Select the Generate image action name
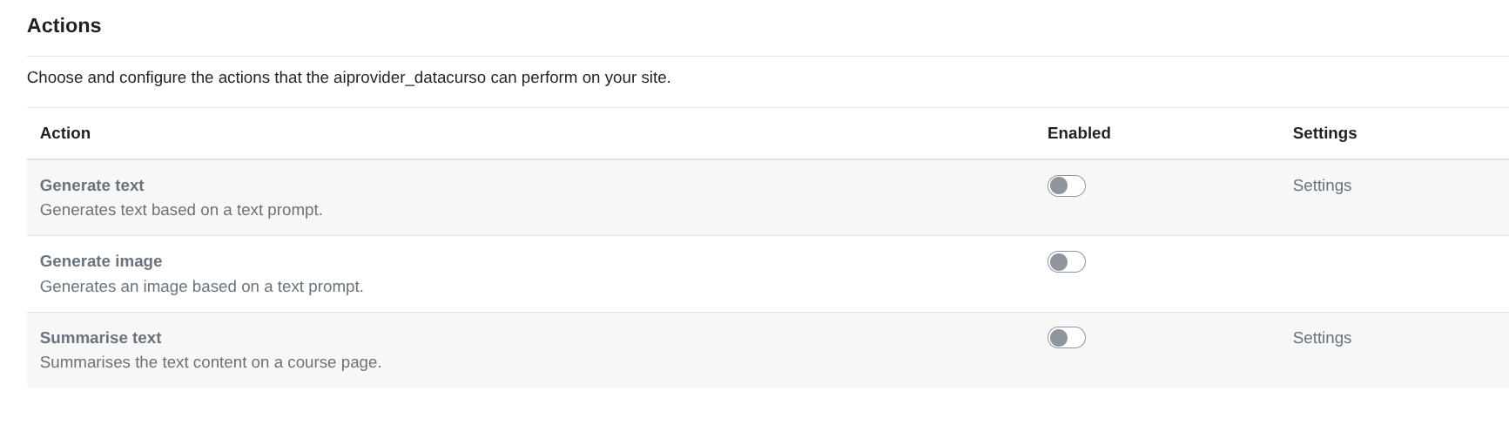The image size is (1509, 425). pyautogui.click(x=101, y=261)
